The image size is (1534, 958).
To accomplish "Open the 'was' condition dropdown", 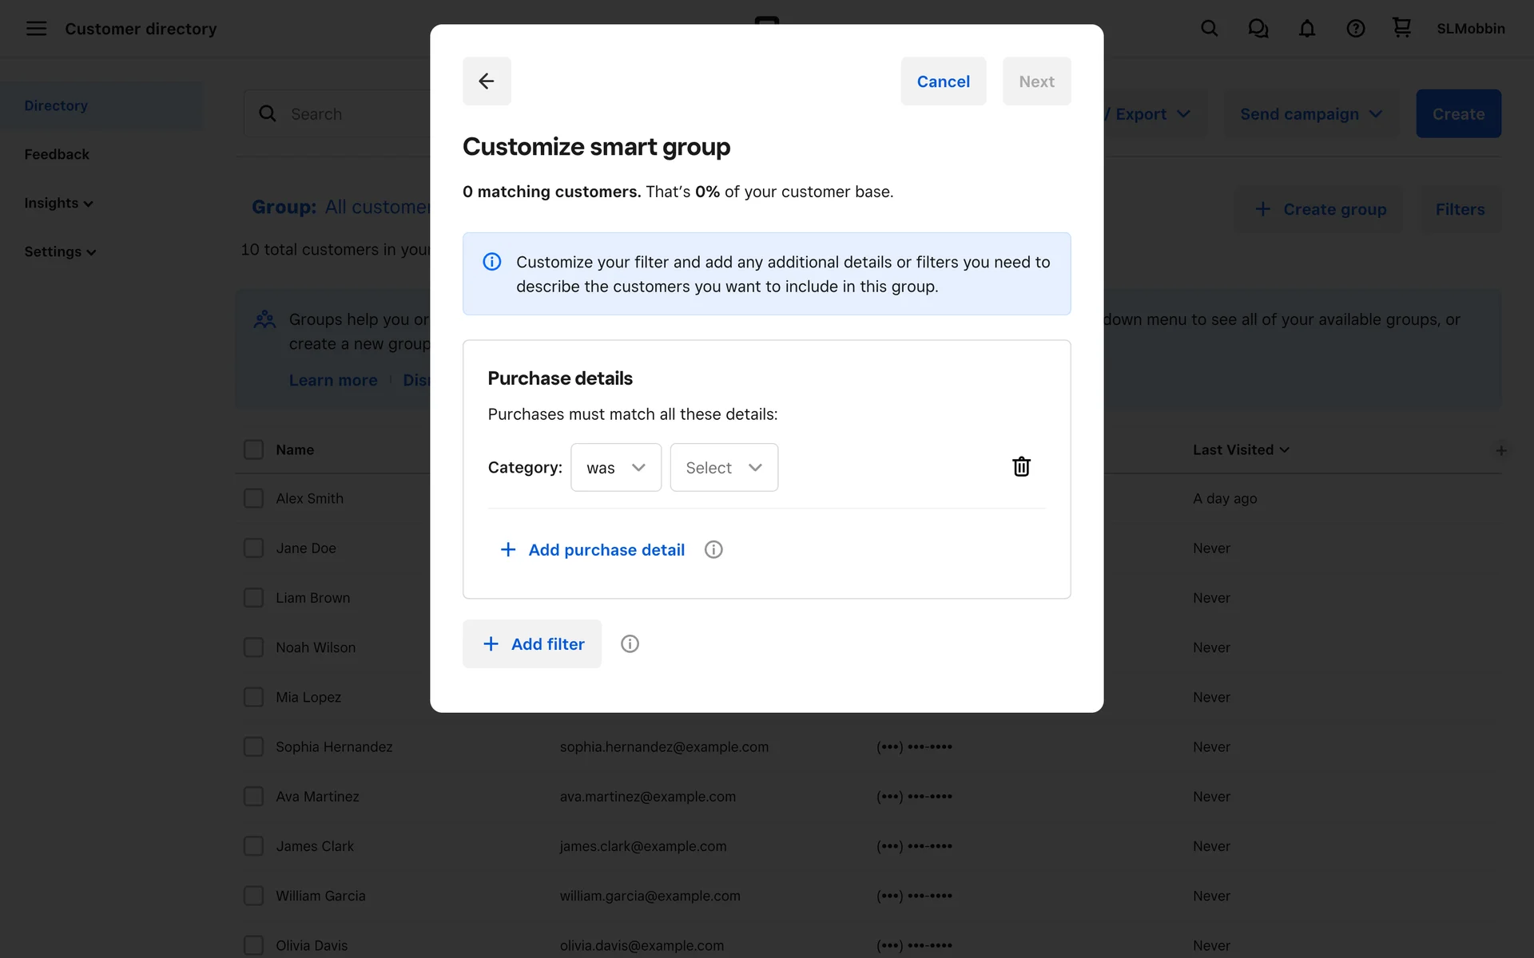I will (615, 468).
